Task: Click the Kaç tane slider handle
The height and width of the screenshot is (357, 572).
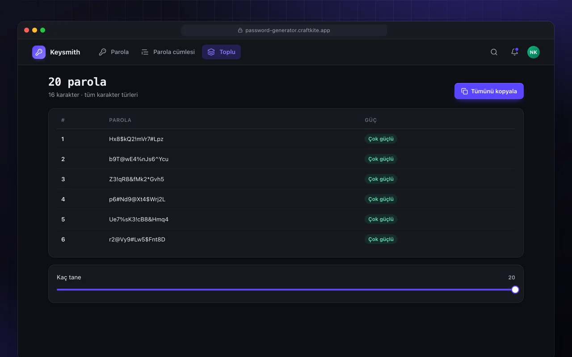Action: (x=515, y=290)
